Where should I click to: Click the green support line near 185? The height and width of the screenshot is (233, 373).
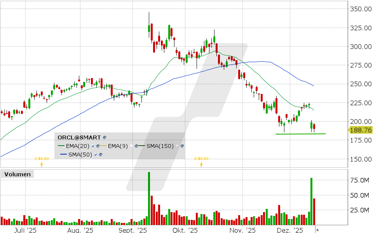(x=301, y=134)
